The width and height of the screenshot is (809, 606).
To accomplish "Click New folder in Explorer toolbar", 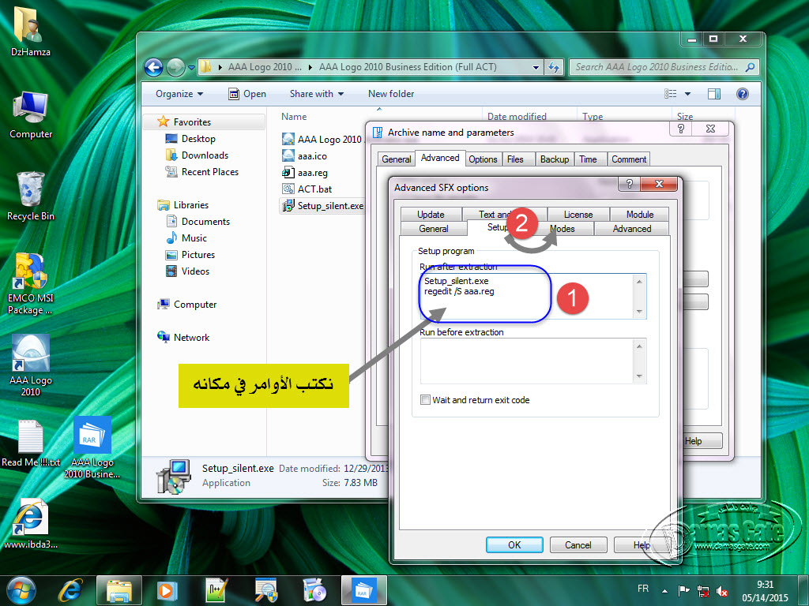I will coord(391,94).
